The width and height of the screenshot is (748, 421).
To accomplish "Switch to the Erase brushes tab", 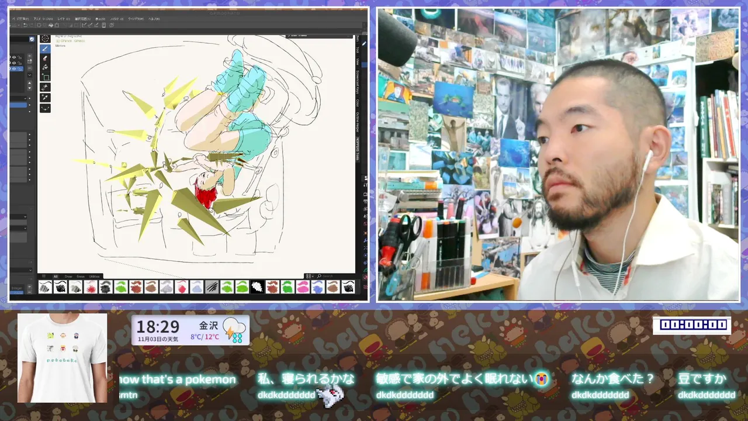I will click(81, 276).
